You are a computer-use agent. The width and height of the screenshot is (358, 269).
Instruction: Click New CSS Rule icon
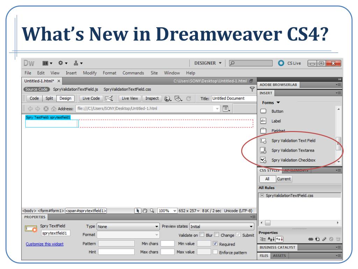317,239
